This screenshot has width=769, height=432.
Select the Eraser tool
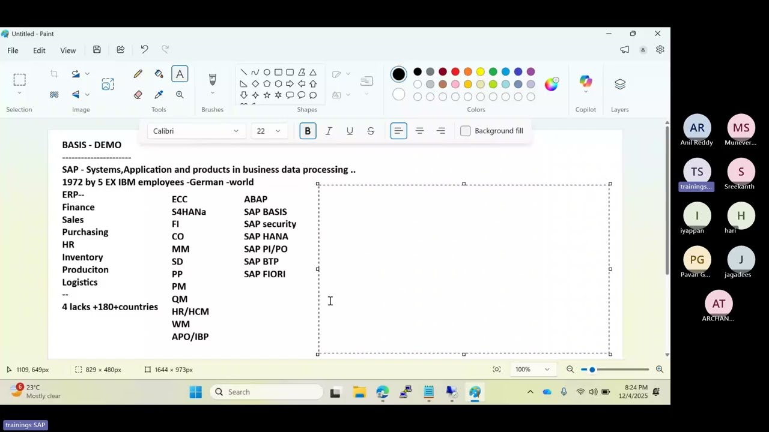point(138,95)
